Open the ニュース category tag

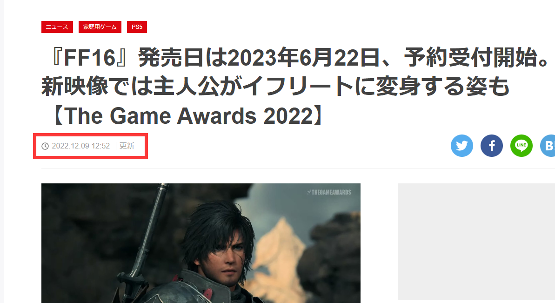pos(57,27)
